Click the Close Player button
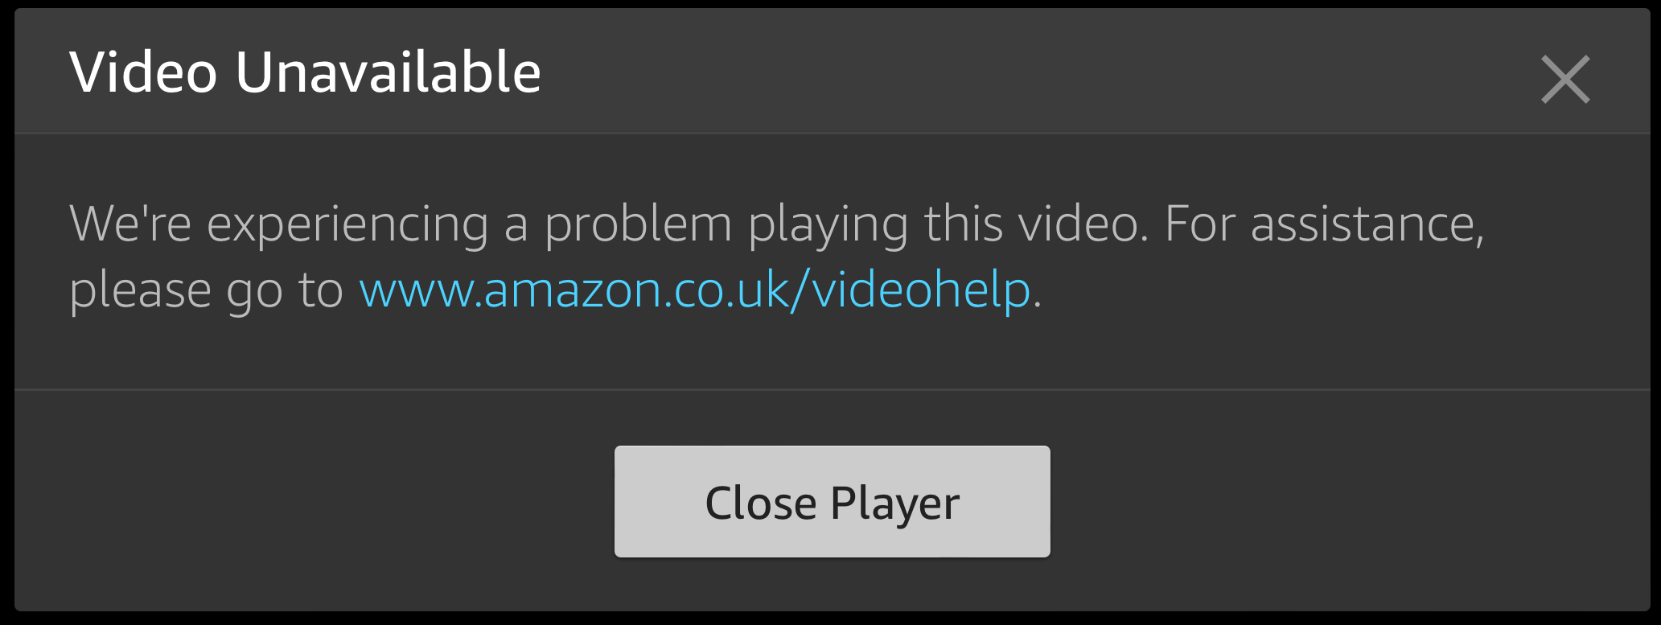Image resolution: width=1661 pixels, height=625 pixels. tap(833, 501)
